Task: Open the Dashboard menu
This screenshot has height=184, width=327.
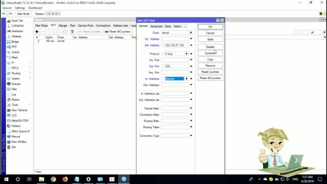Action: tap(35, 8)
